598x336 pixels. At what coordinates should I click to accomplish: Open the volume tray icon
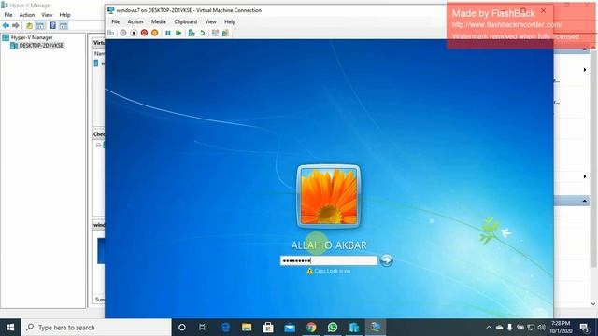tap(541, 328)
